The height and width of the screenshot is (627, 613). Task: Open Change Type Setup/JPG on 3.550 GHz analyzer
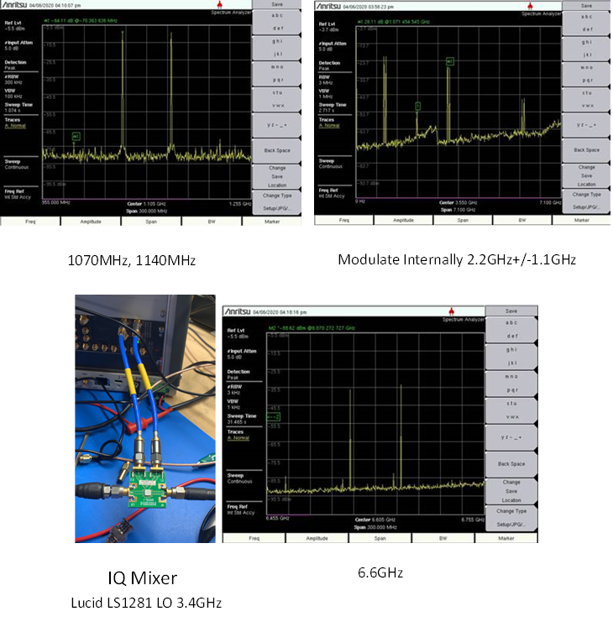[x=586, y=198]
